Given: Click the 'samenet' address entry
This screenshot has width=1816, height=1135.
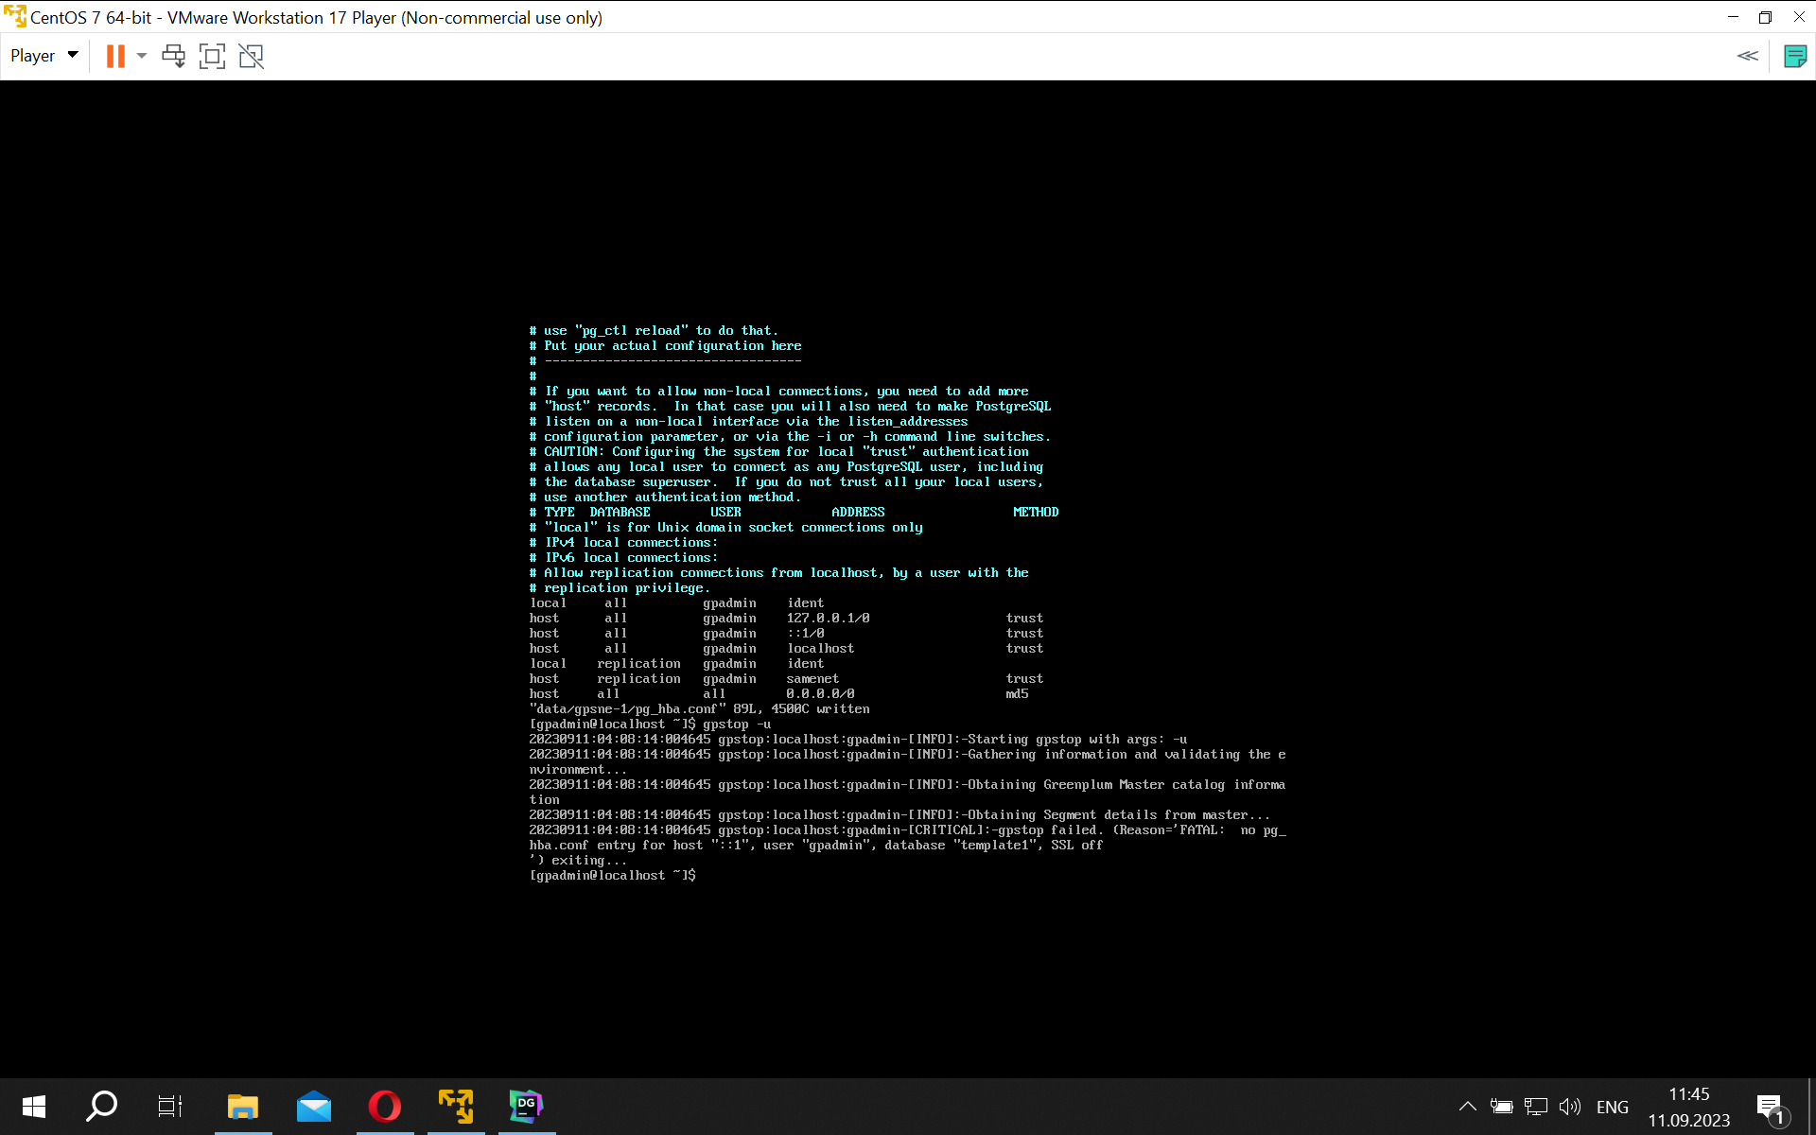Looking at the screenshot, I should click(812, 679).
